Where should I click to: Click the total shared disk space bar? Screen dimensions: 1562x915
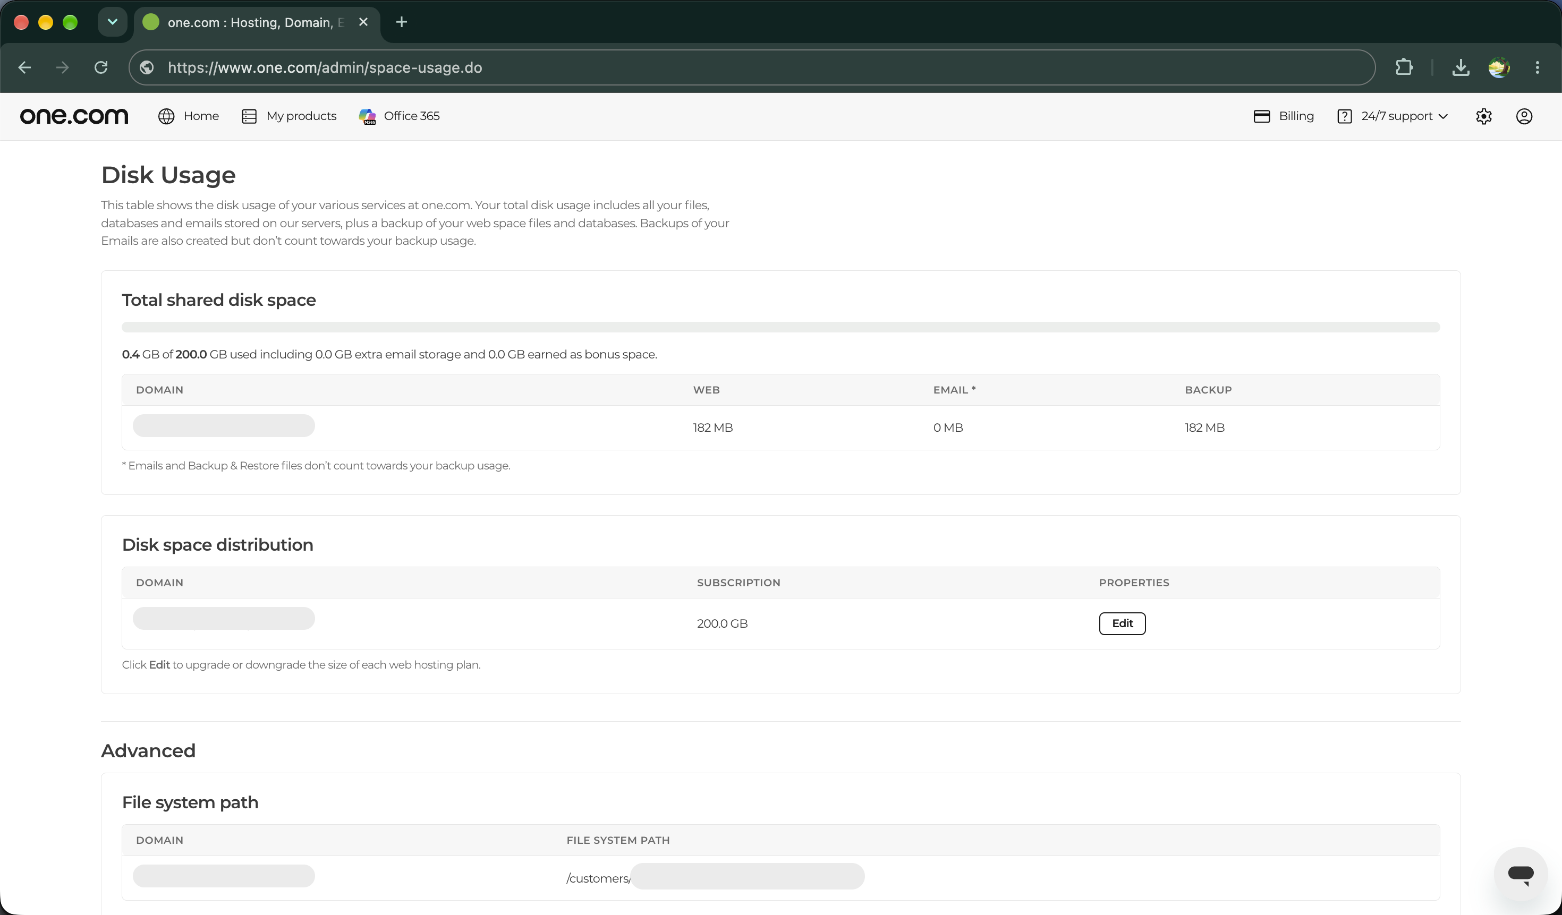click(780, 327)
